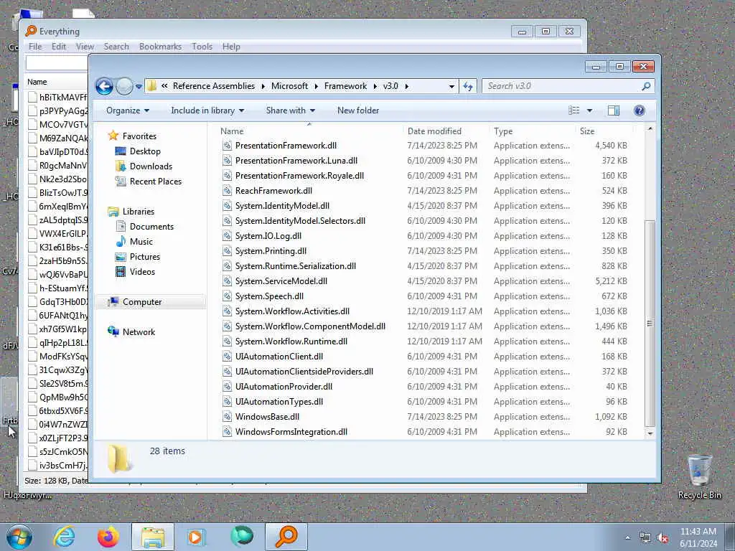Viewport: 735px width, 551px height.
Task: Click the magnifier icon in the search box
Action: [x=646, y=86]
